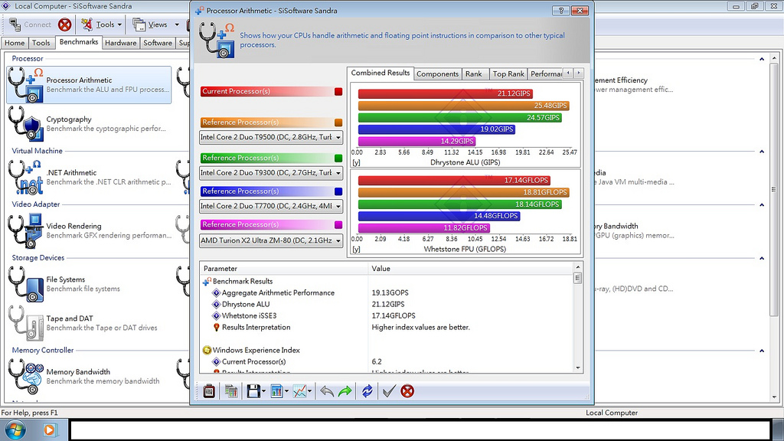Switch to the Home tab
784x441 pixels.
[x=15, y=43]
